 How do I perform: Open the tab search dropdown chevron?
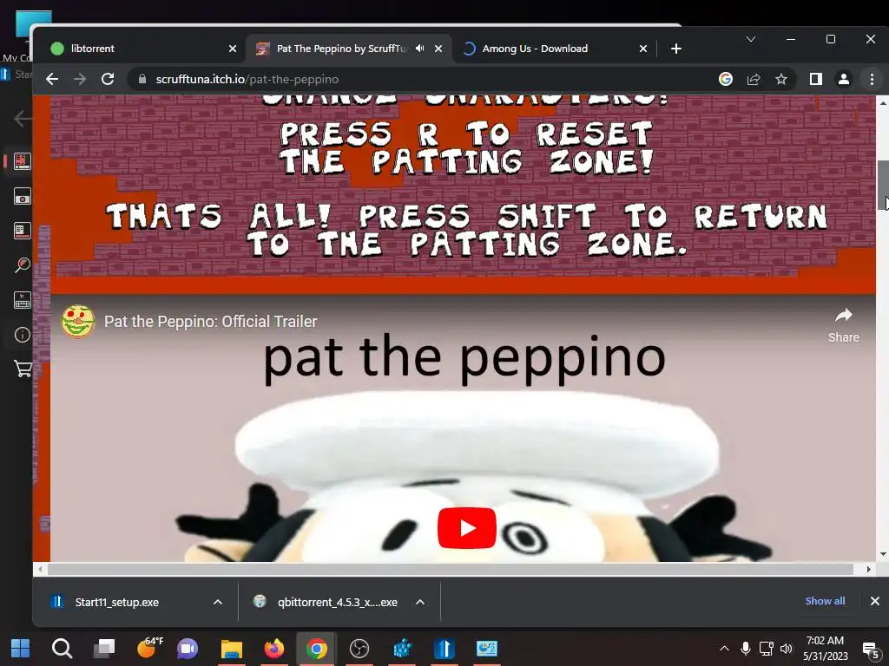pos(751,39)
